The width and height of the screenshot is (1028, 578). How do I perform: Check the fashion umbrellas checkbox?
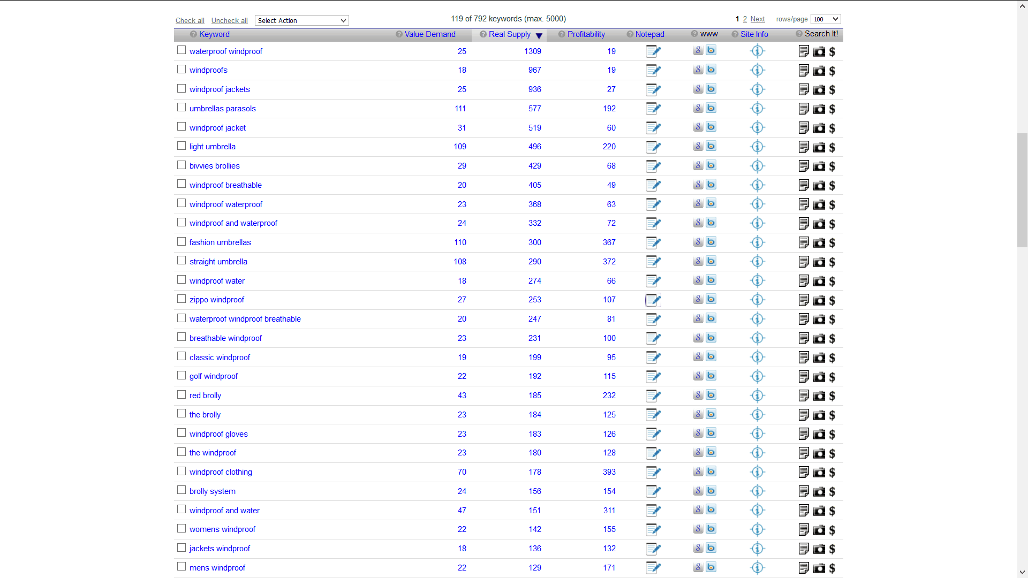pos(182,241)
